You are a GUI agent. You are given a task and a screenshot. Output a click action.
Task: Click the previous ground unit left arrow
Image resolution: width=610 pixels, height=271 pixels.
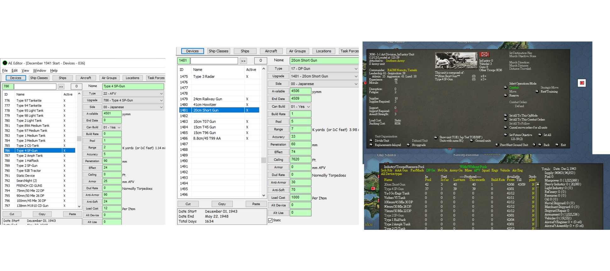(497, 145)
